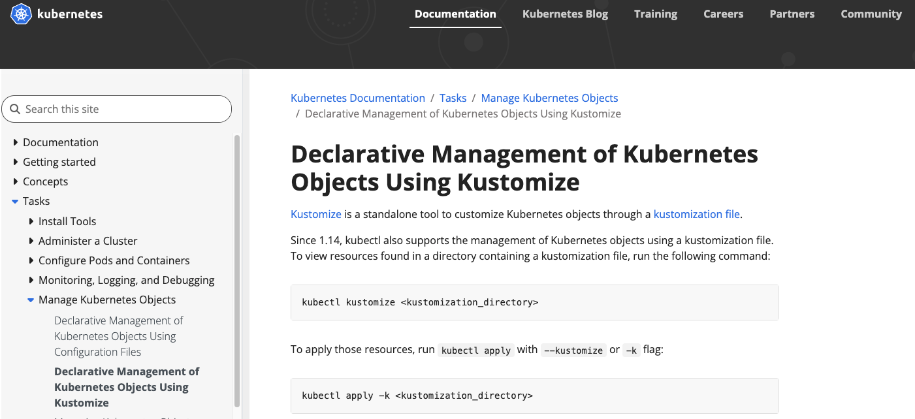Click the search magnifier icon
The height and width of the screenshot is (419, 915).
tap(15, 109)
